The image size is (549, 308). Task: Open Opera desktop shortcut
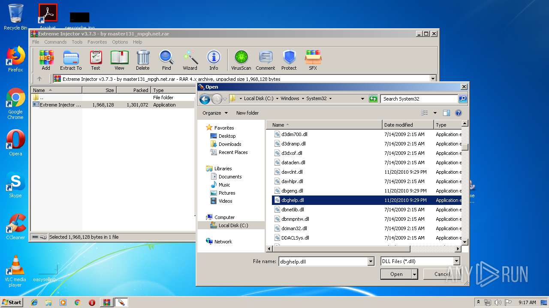[x=15, y=143]
